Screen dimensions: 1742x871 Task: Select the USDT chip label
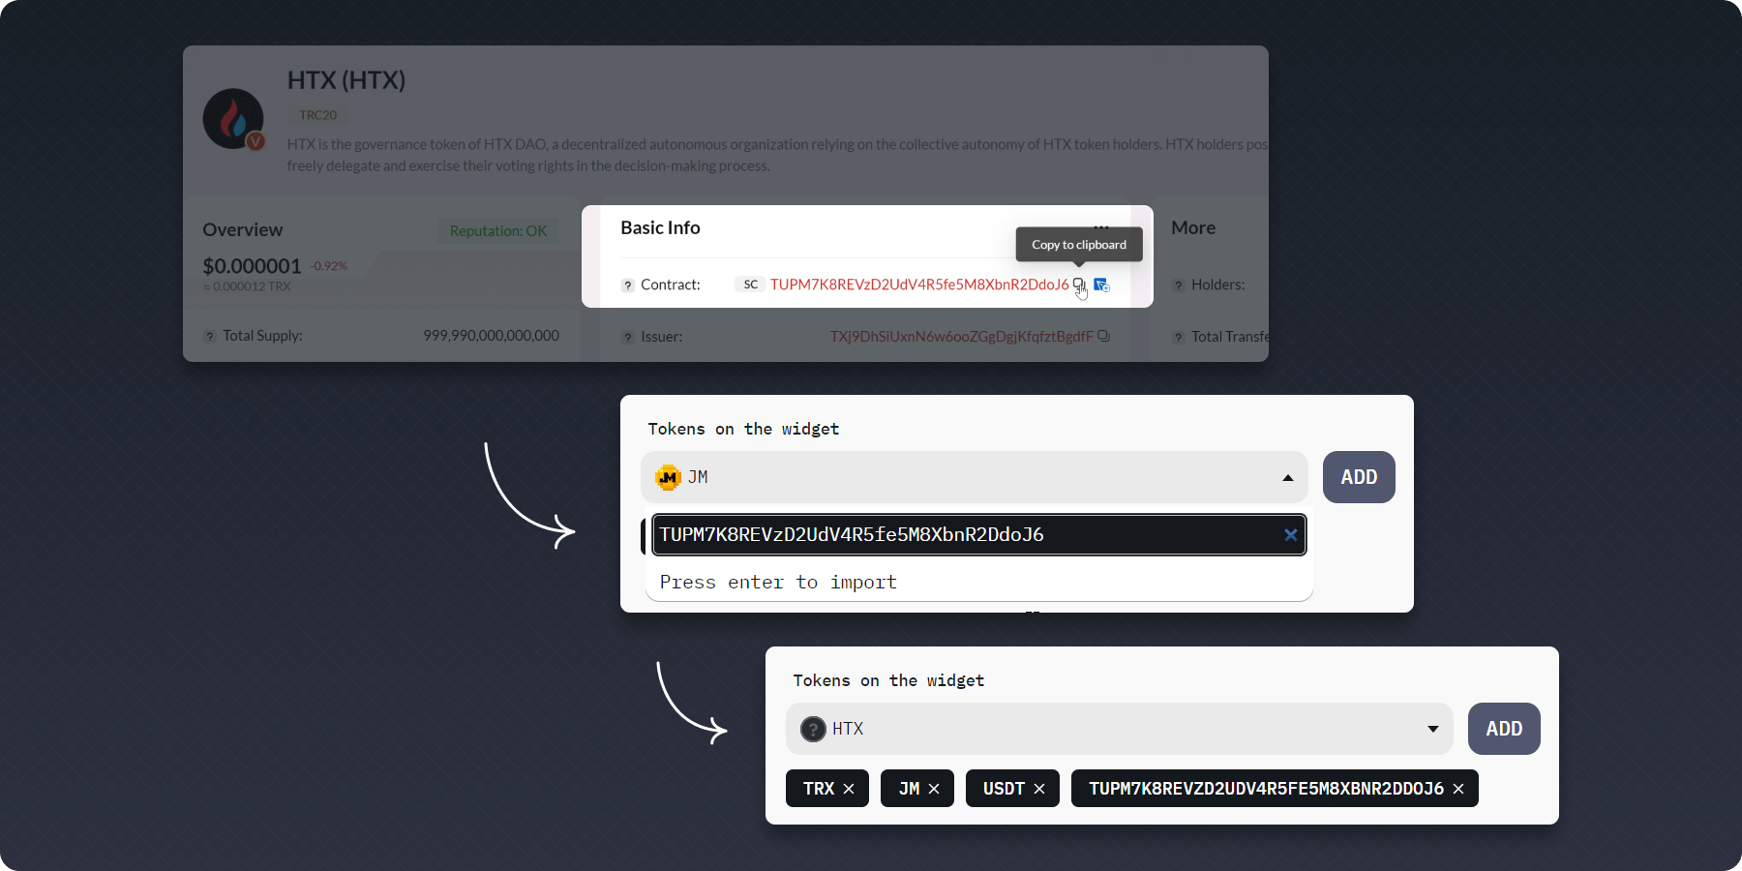(1004, 789)
